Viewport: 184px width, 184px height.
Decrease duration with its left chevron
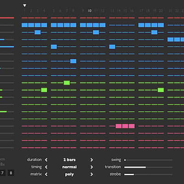pos(46,160)
